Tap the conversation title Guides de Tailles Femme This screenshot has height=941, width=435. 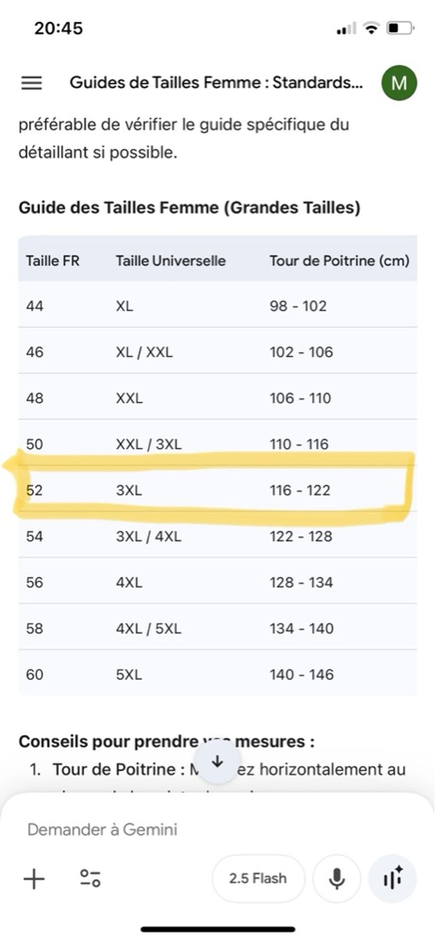click(216, 83)
